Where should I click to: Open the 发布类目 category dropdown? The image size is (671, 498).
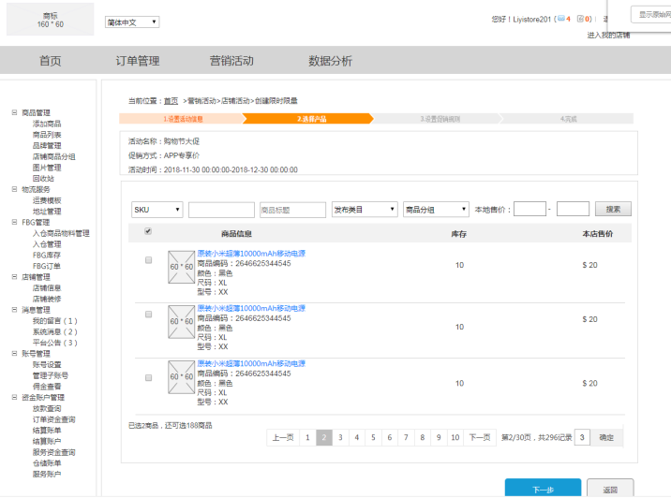[365, 210]
